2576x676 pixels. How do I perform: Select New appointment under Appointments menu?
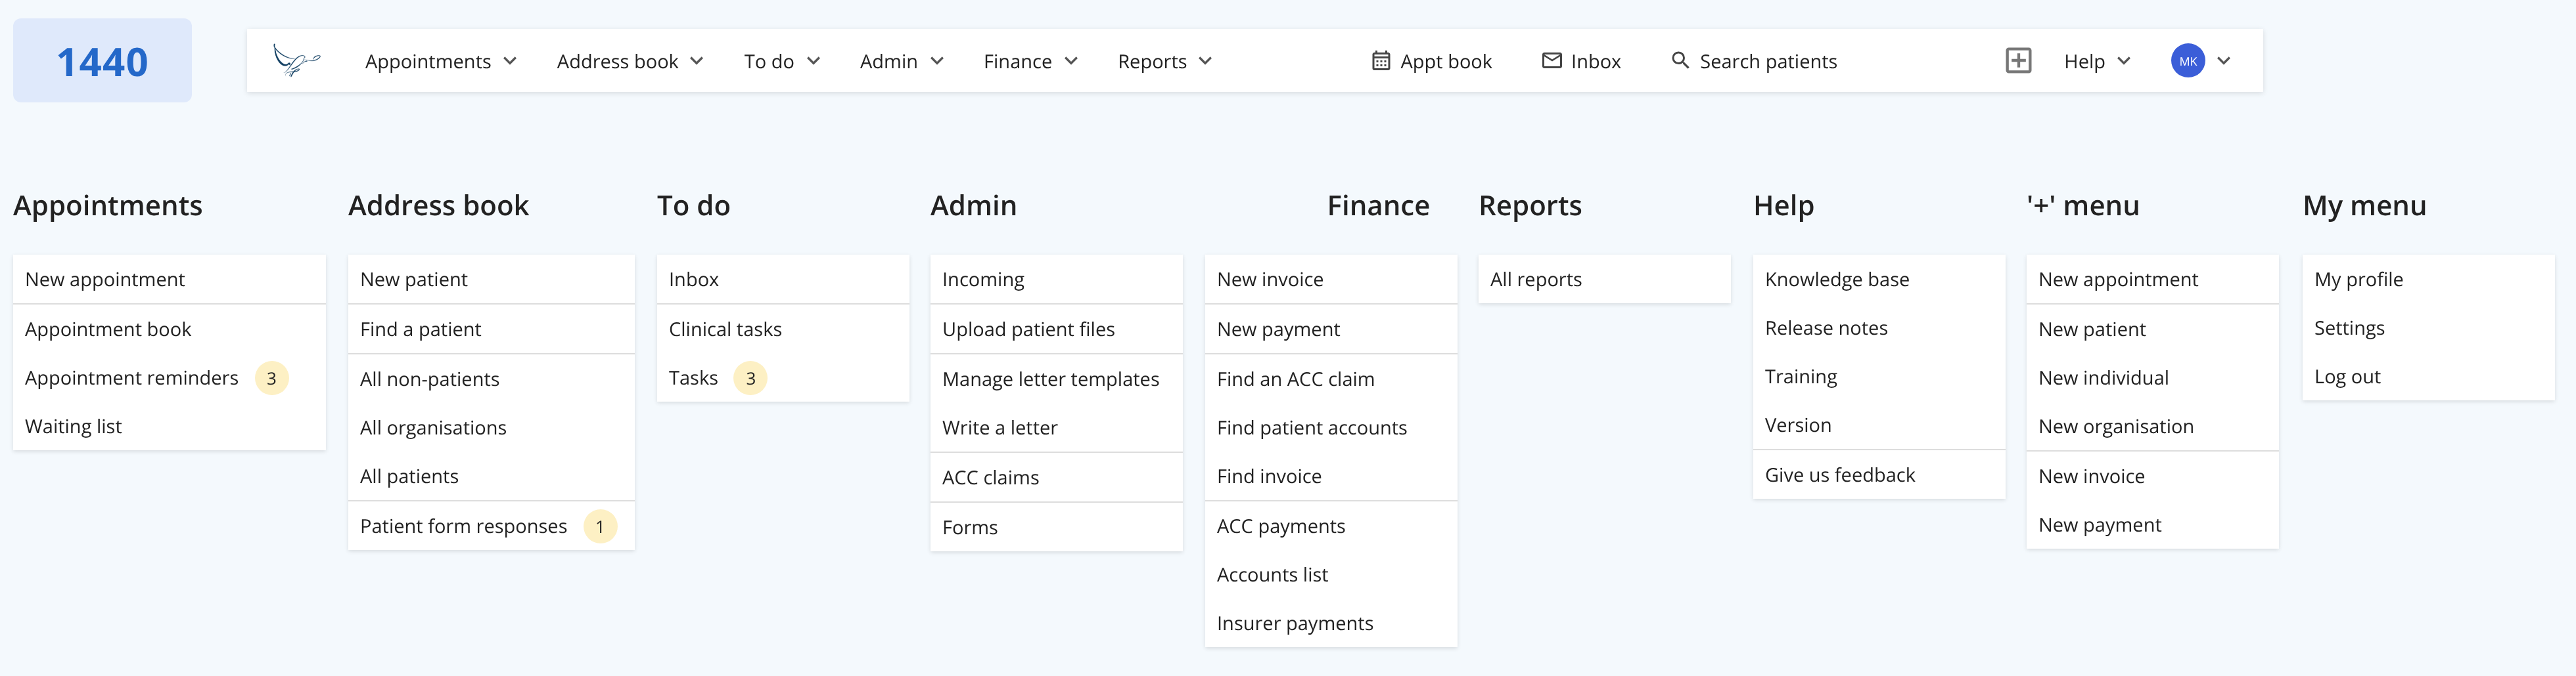[x=169, y=280]
